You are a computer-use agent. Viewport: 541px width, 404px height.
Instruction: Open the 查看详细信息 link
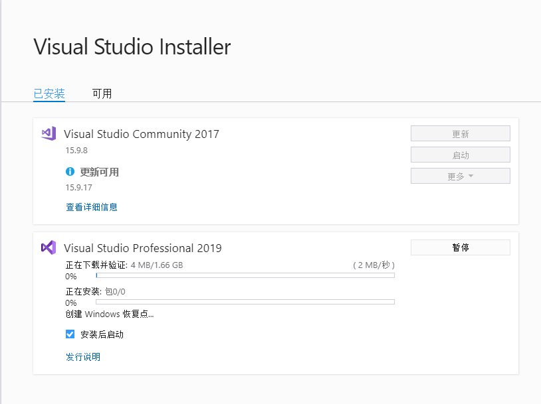92,207
